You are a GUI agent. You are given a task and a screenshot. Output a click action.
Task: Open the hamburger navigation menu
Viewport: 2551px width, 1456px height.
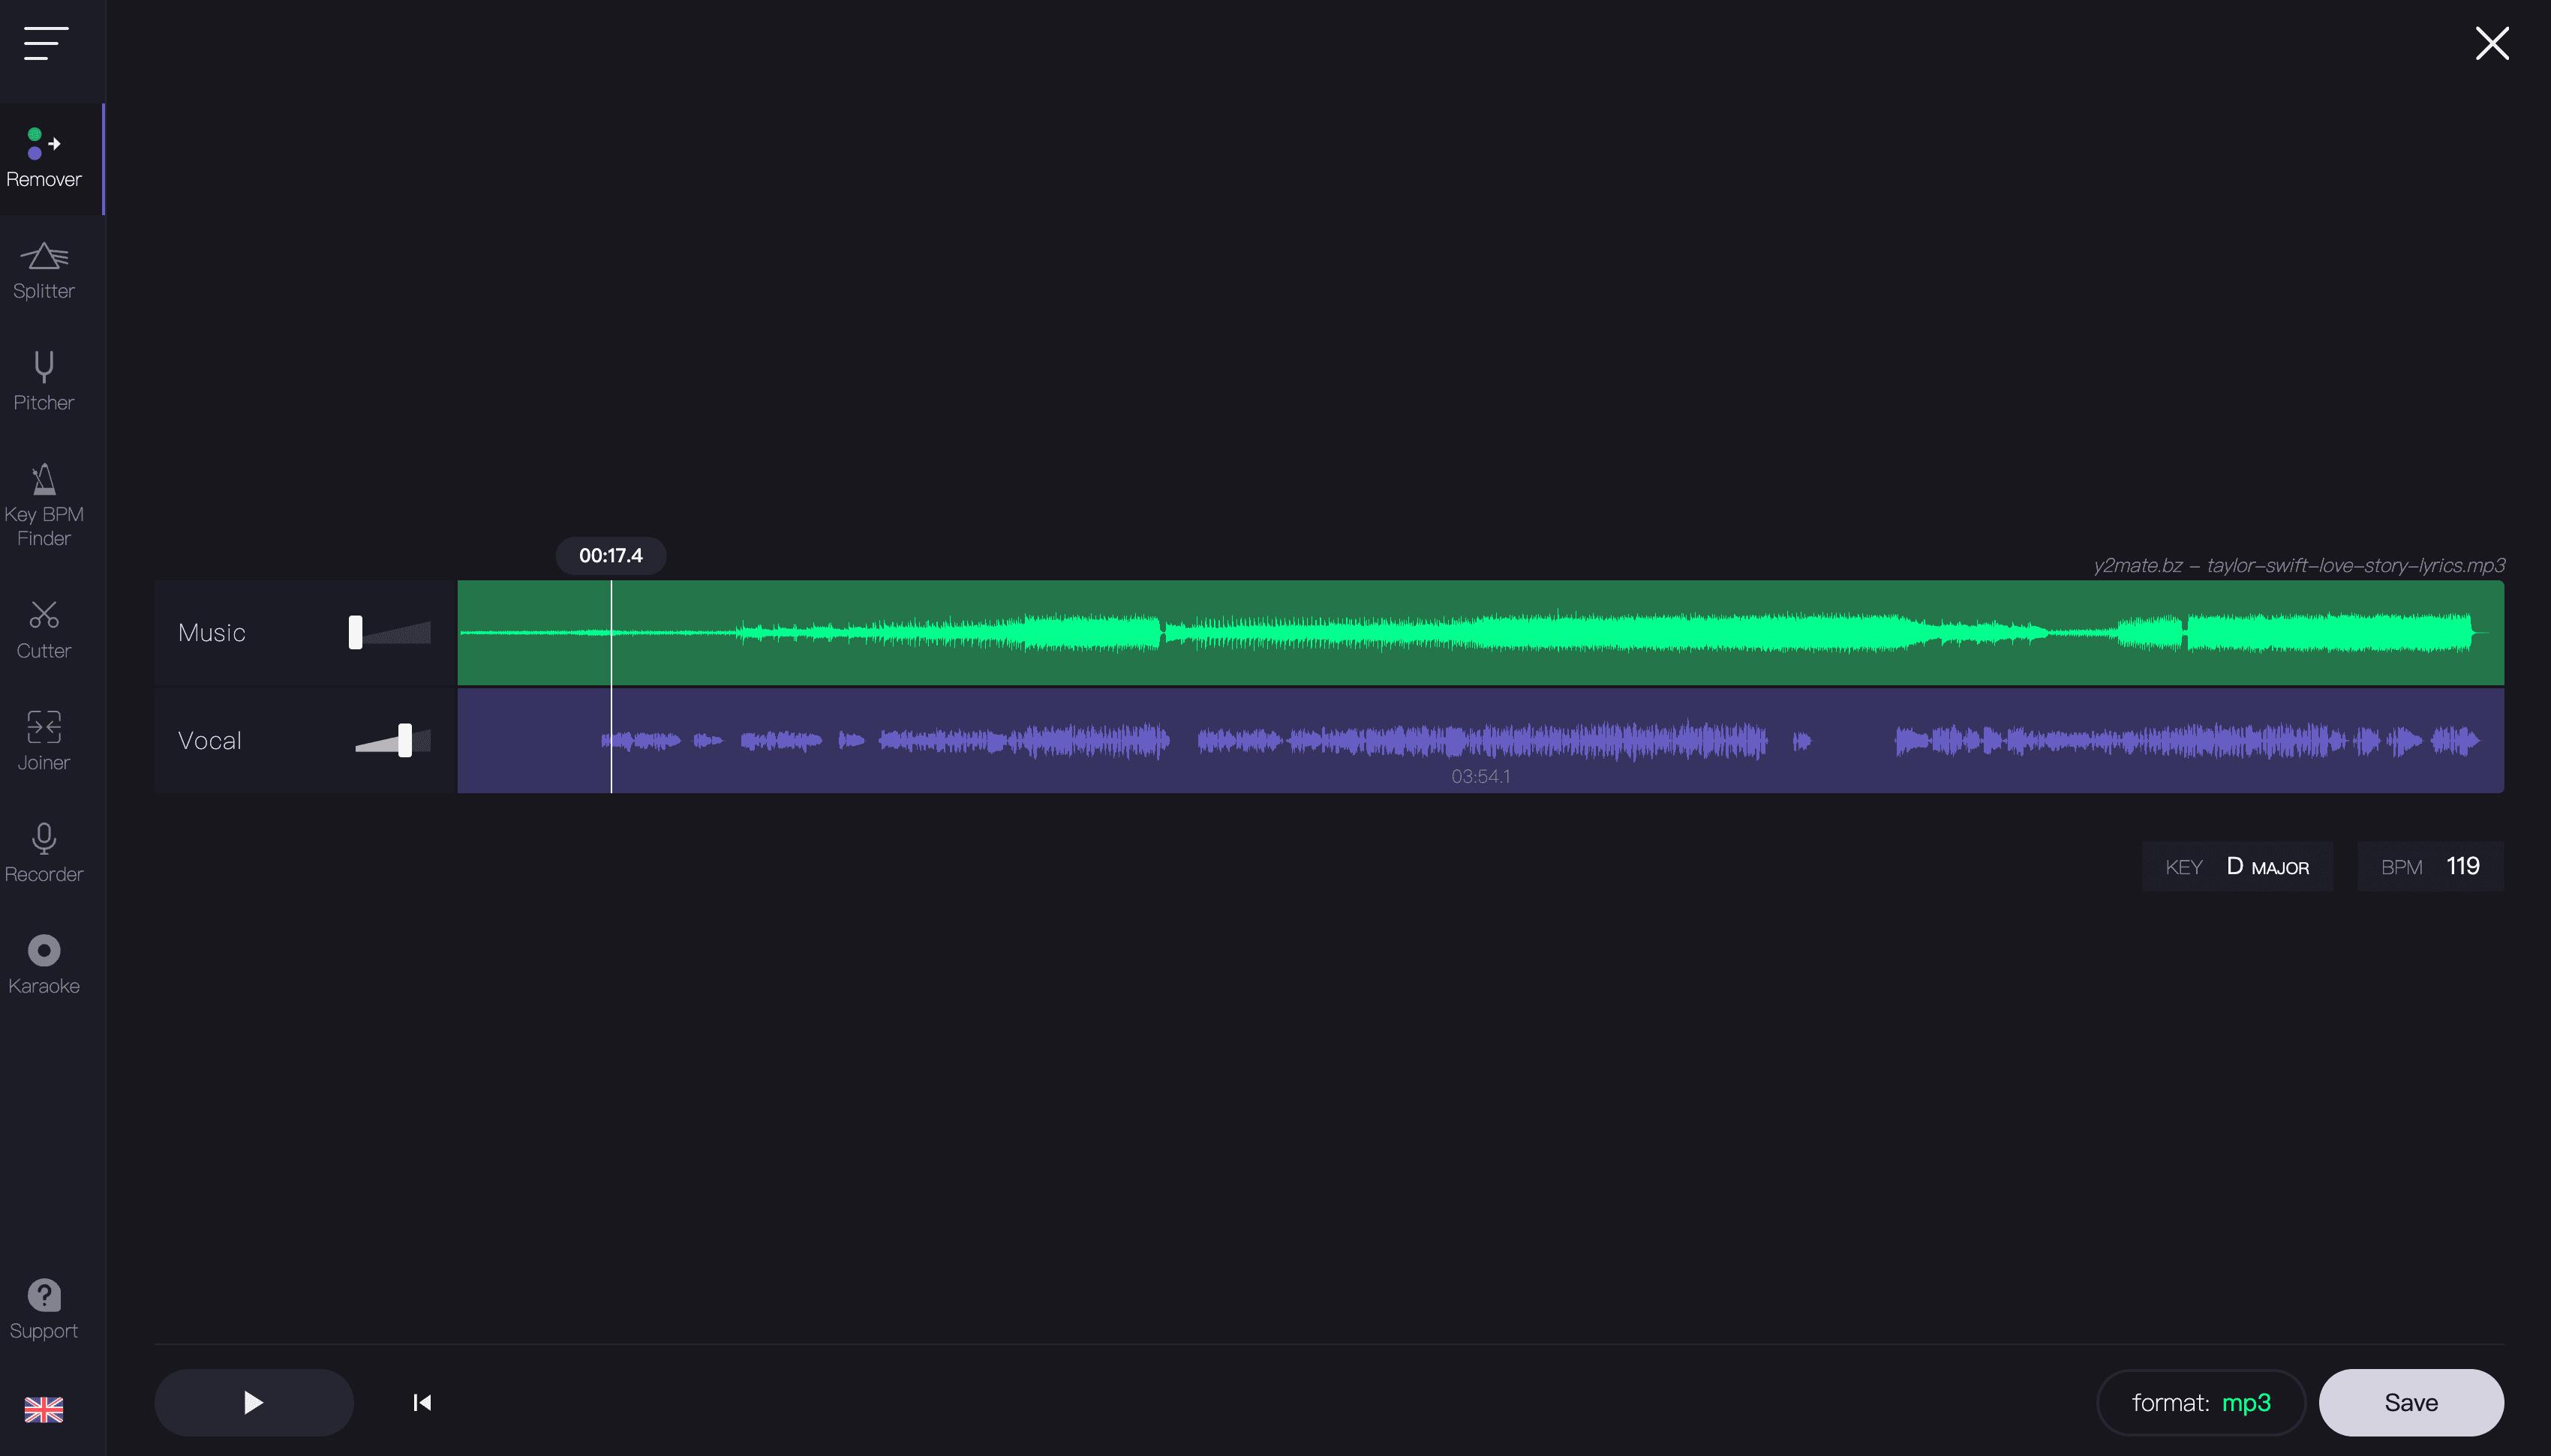[x=45, y=44]
